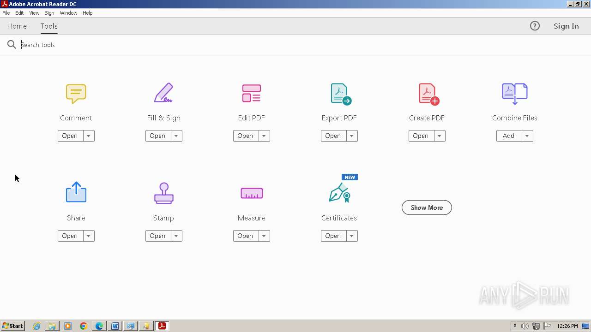Click Add under Combine Files

[x=509, y=136]
